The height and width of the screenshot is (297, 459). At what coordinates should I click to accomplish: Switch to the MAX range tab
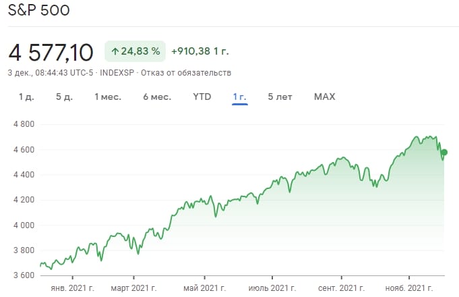[324, 97]
